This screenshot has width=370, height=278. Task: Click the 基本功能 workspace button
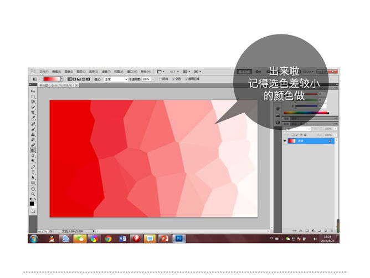(x=244, y=72)
